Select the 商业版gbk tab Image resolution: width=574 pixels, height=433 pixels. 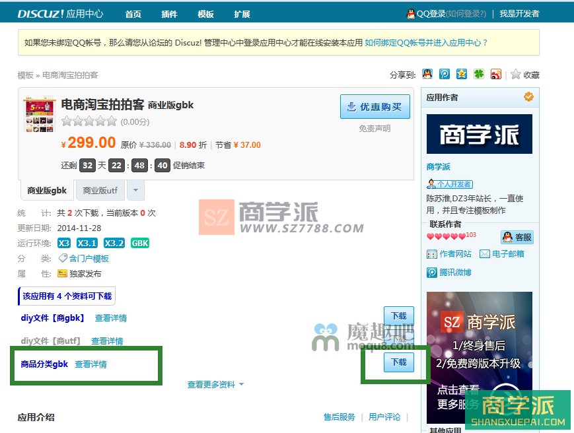(47, 191)
